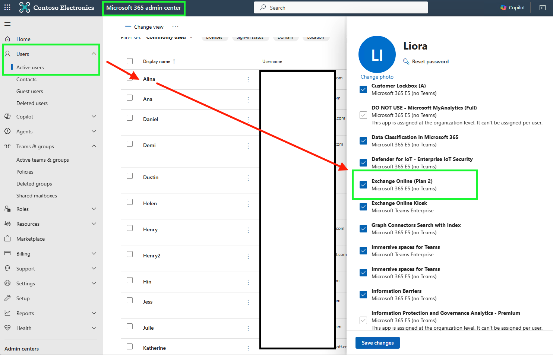Go to Shared mailboxes
Viewport: 553px width, 355px height.
[x=37, y=196]
